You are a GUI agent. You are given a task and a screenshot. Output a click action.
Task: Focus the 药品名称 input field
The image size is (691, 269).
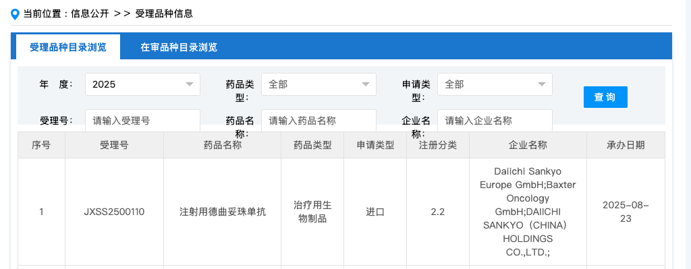coord(319,121)
